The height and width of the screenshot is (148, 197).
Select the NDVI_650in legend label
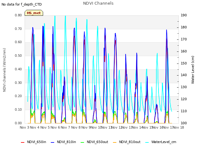pyautogui.click(x=37, y=142)
